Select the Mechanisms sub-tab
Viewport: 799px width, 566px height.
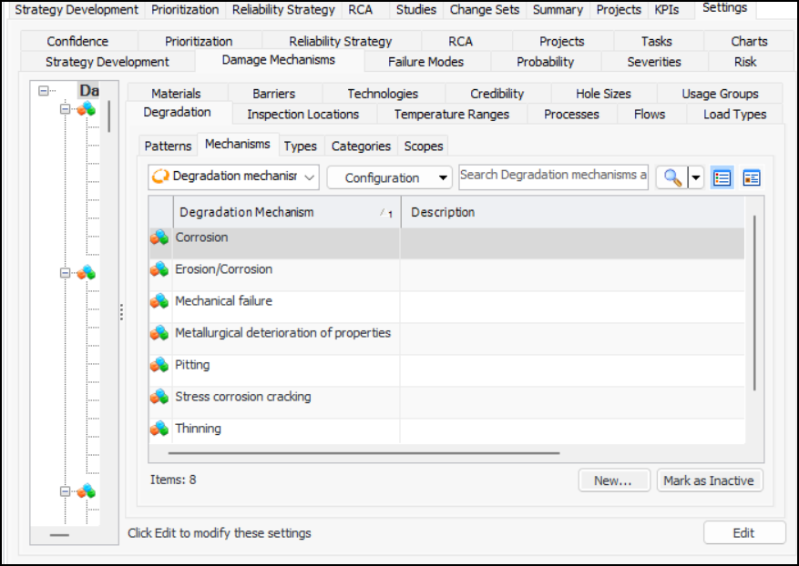238,144
